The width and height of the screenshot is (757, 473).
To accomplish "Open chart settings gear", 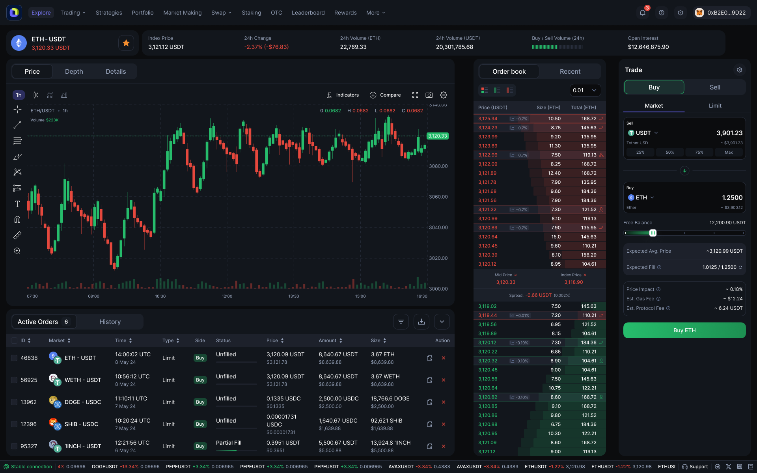I will pyautogui.click(x=443, y=95).
